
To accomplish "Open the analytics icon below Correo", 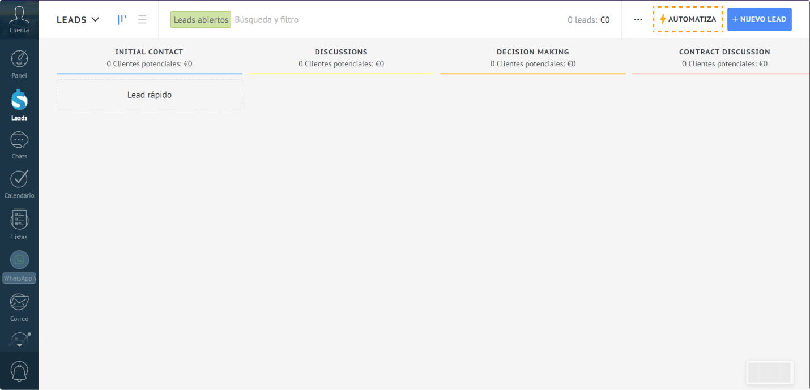I will point(19,340).
